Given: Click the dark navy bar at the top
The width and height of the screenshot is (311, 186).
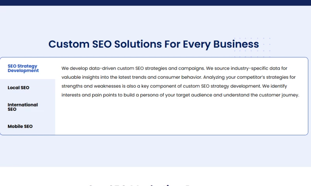Looking at the screenshot, I should [155, 3].
